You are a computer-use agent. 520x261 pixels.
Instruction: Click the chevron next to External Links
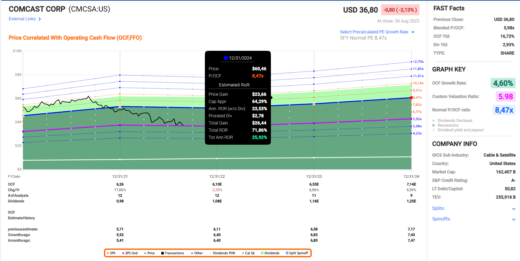pyautogui.click(x=40, y=19)
